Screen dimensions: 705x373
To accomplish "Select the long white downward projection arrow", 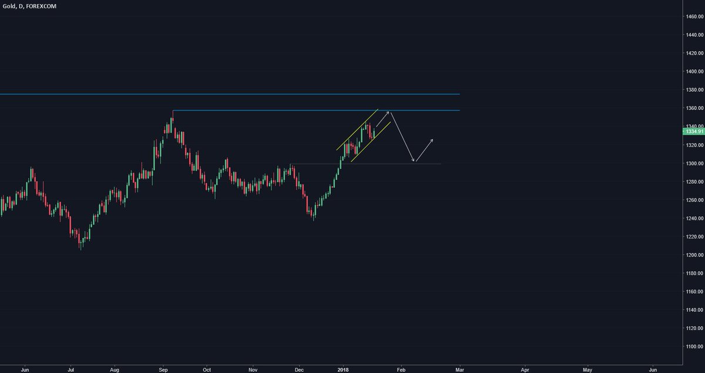I will pos(403,136).
